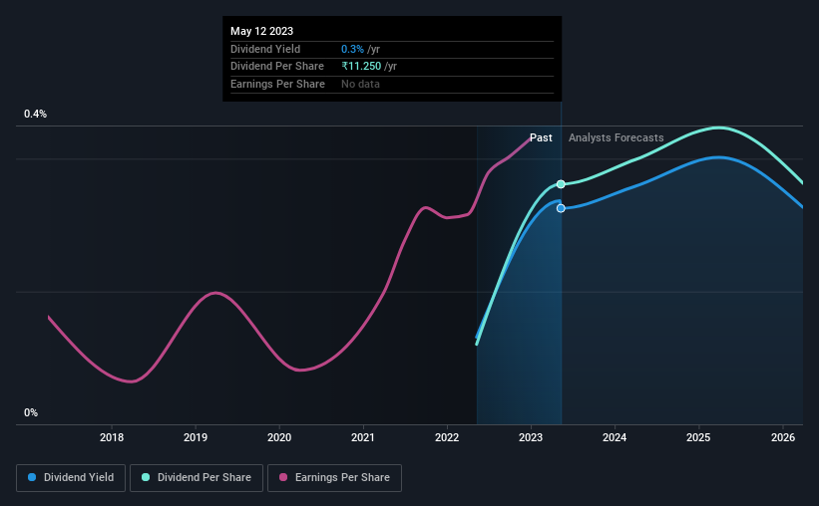Toggle the Earnings Per Share legend button
Viewport: 819px width, 506px height.
click(334, 478)
